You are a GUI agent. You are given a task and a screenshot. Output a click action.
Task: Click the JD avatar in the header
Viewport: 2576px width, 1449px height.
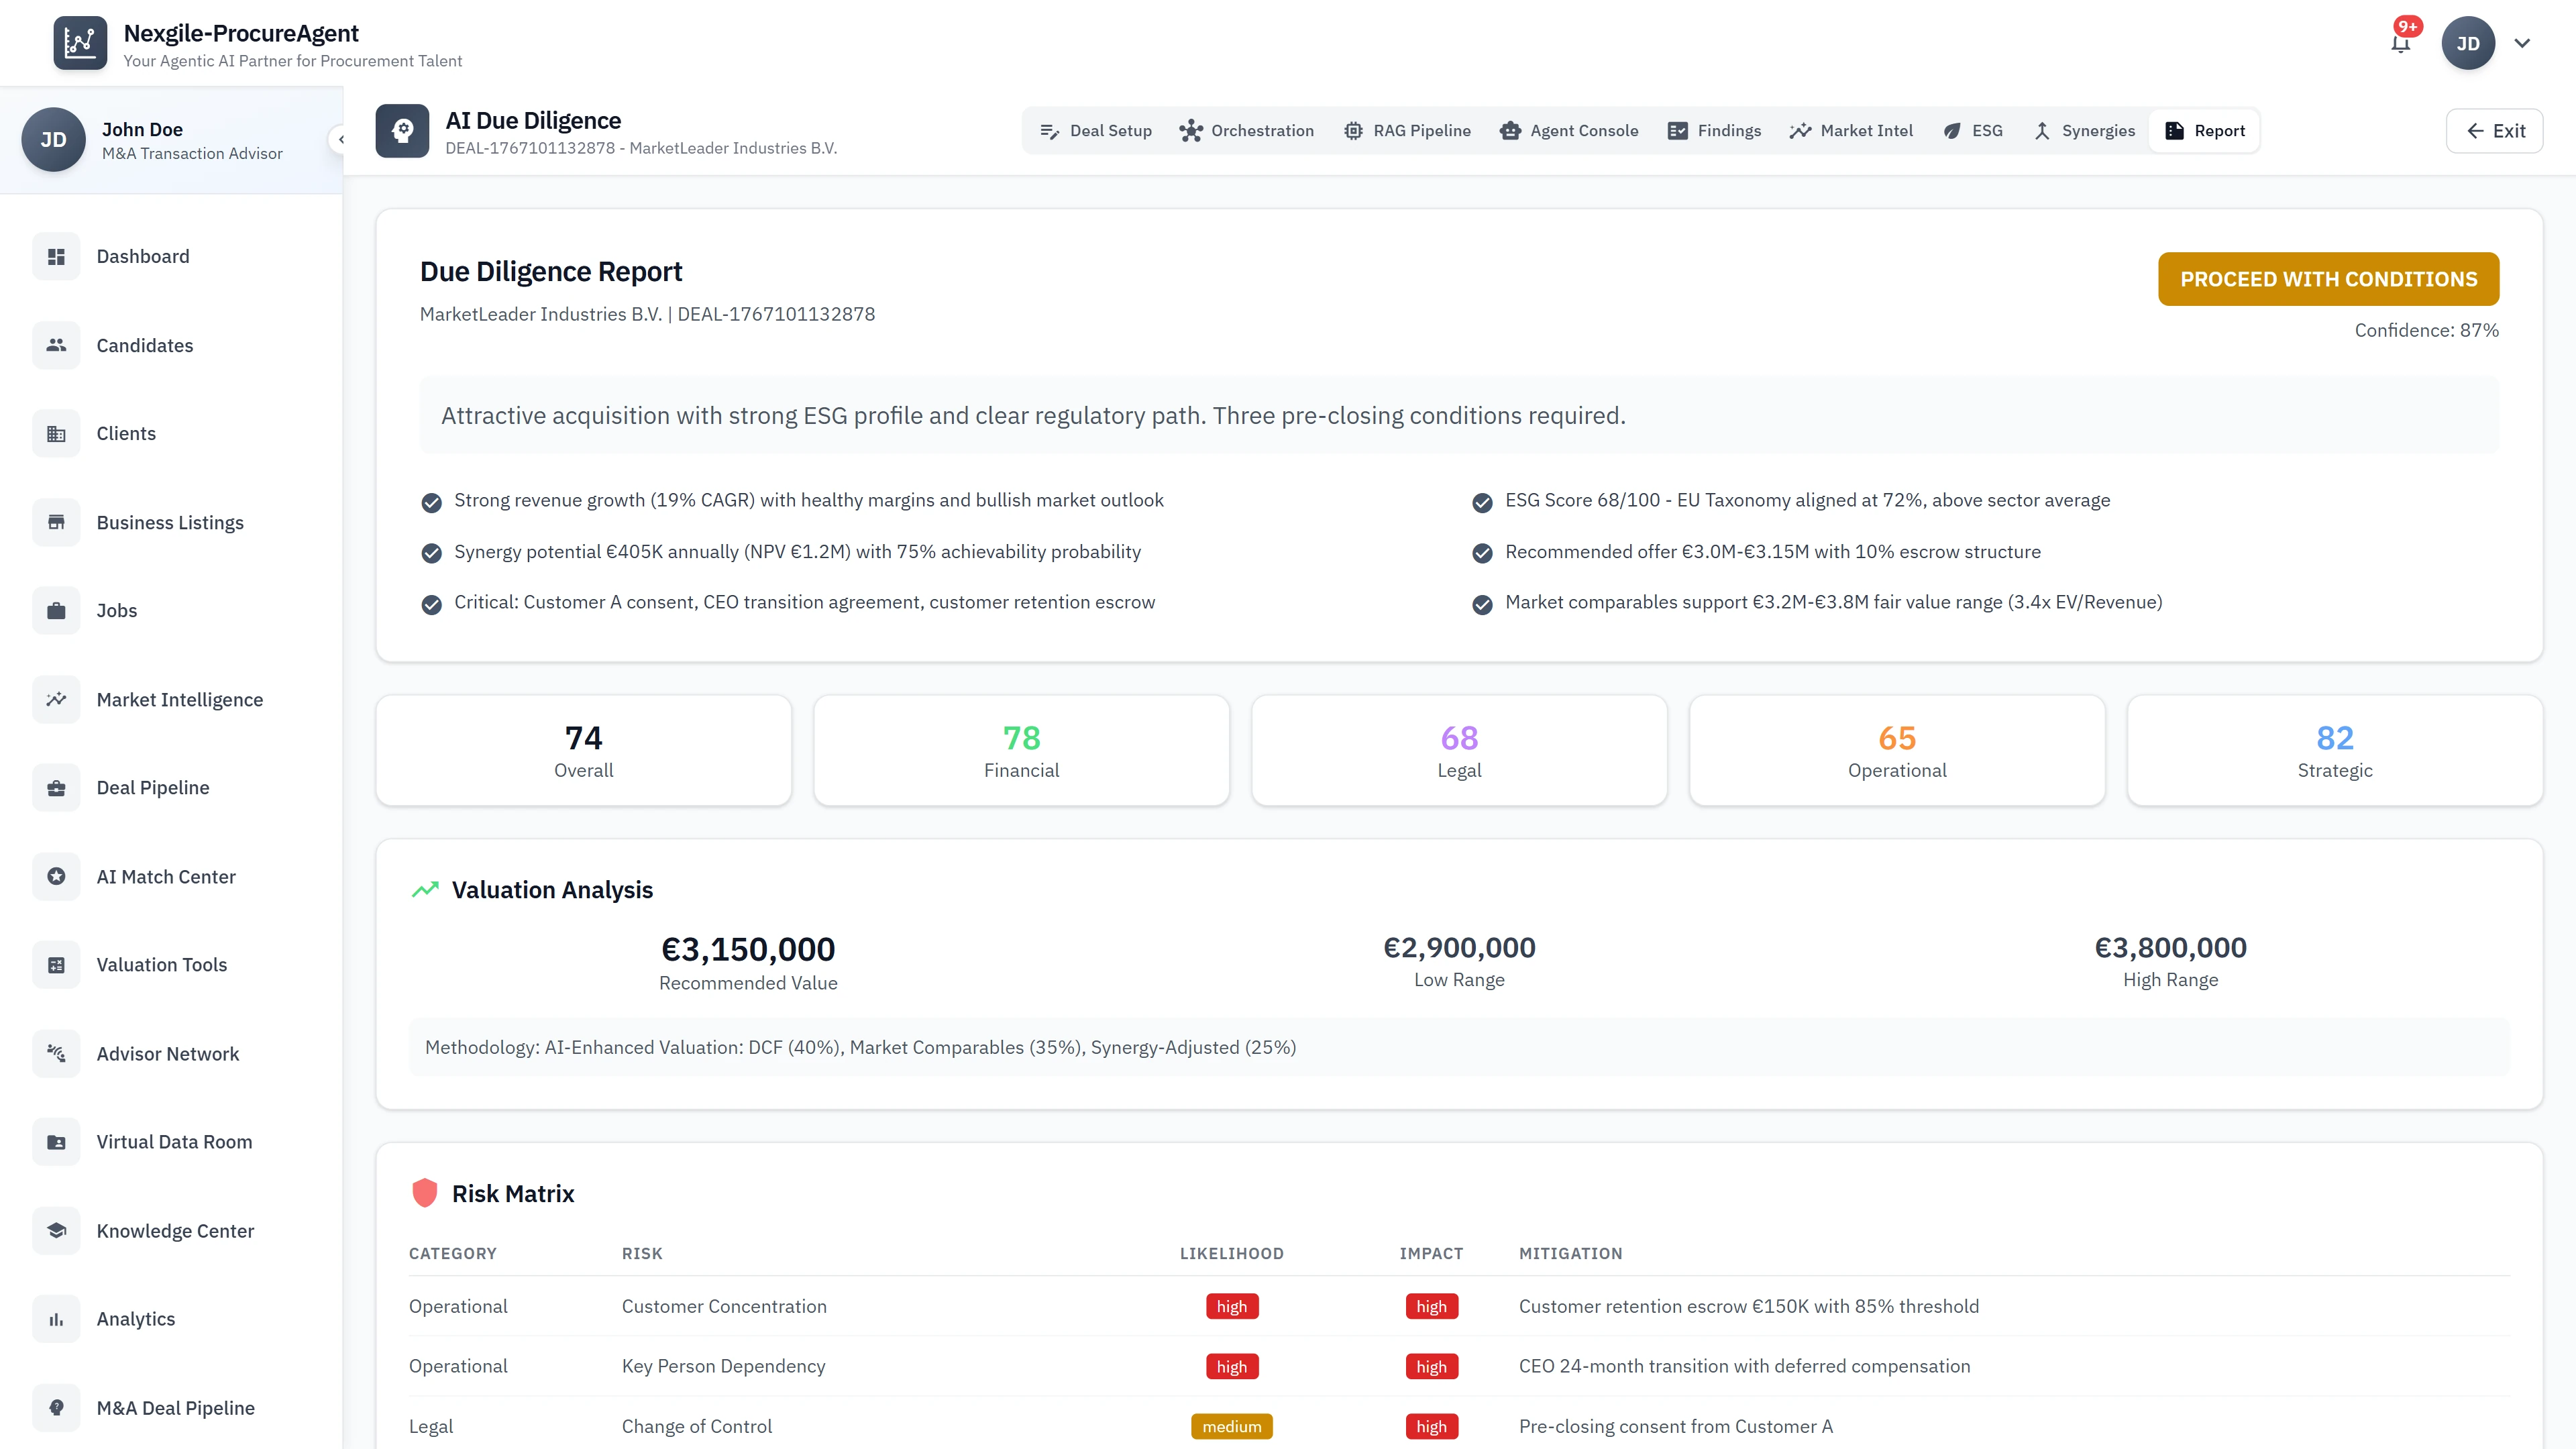coord(2468,43)
